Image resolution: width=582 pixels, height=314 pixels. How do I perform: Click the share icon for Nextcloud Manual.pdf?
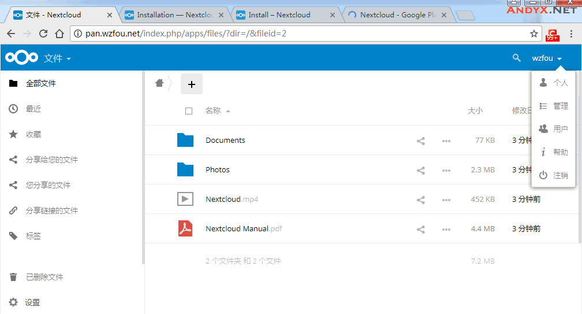(420, 229)
